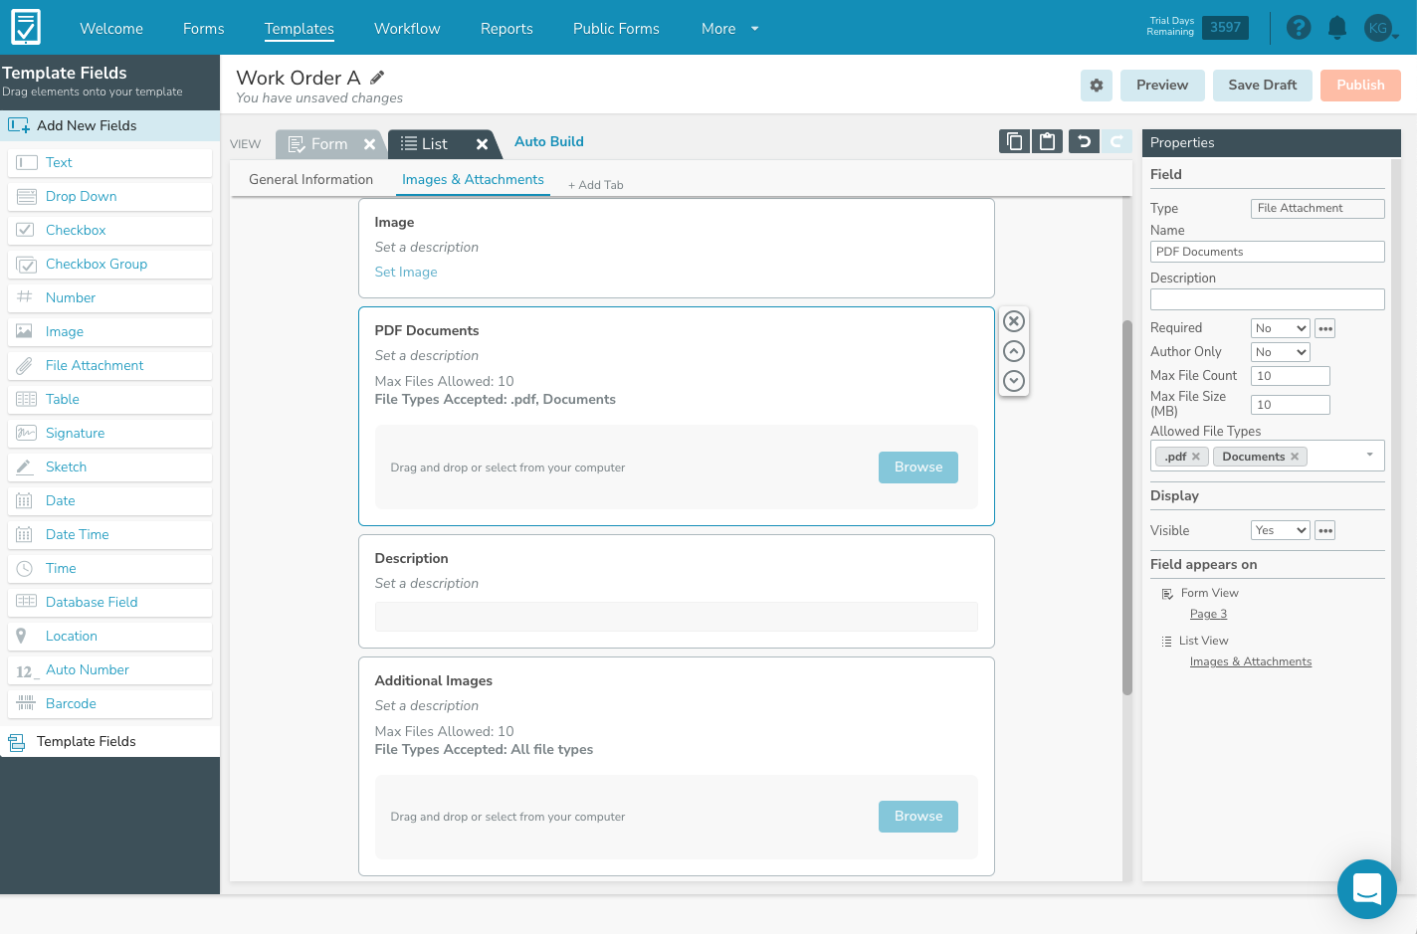Open Visible options ellipsis button
The image size is (1417, 934).
(1324, 531)
